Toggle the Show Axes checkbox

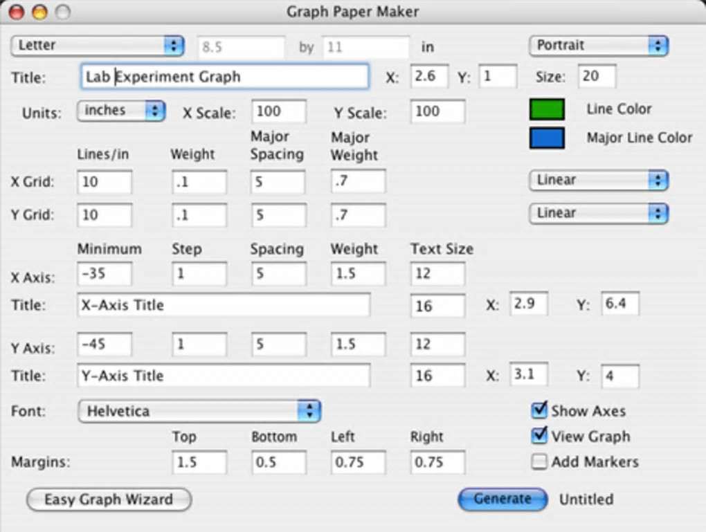click(540, 411)
